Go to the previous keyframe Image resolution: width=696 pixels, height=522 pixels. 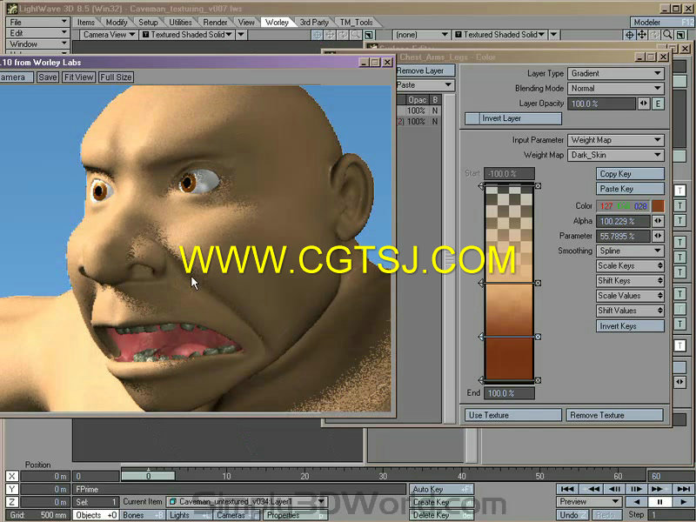click(591, 489)
